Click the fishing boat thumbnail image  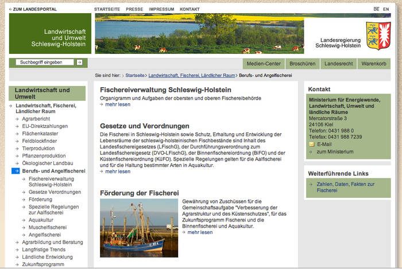point(138,228)
